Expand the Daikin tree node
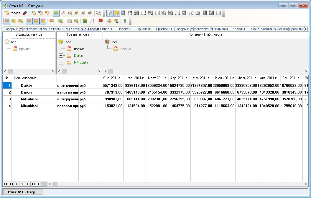Screen dimensions: 311x198 pos(61,56)
